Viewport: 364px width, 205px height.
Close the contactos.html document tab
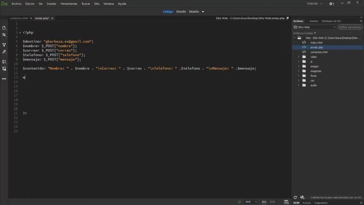pyautogui.click(x=31, y=18)
